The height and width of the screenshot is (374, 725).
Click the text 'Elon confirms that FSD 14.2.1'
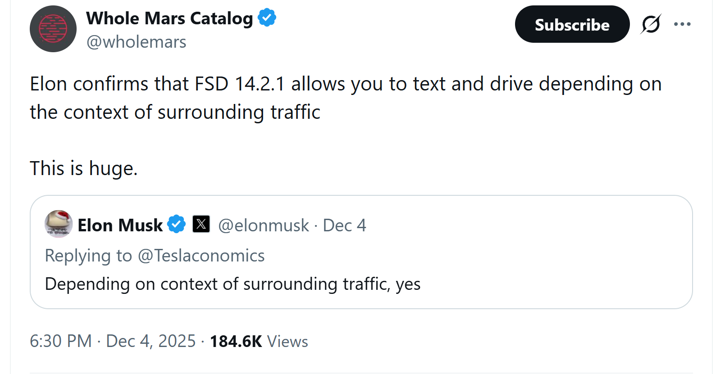click(157, 84)
